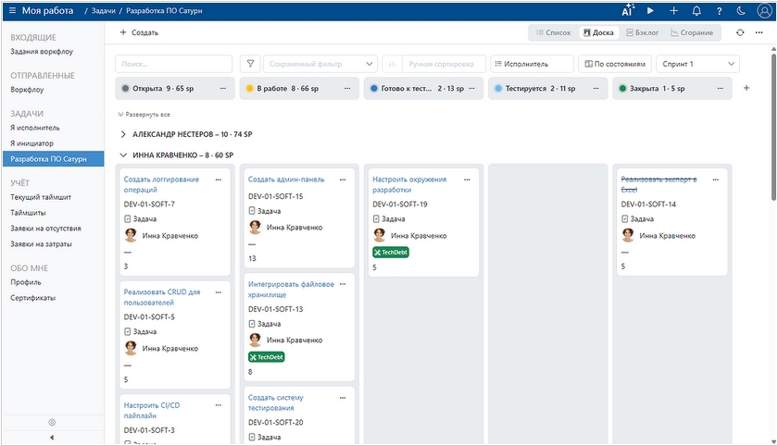Image resolution: width=778 pixels, height=446 pixels.
Task: Open the Спринт 1 dropdown
Action: (697, 64)
